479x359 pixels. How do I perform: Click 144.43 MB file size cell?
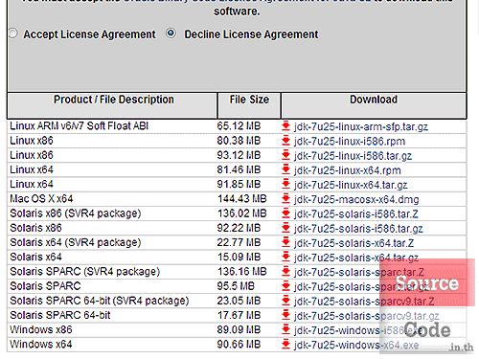242,199
